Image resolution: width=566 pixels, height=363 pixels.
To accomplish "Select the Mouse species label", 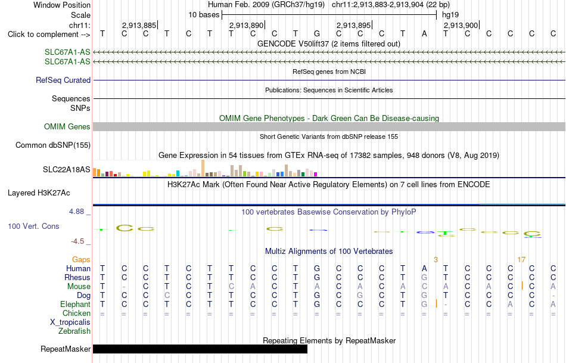I will [79, 287].
